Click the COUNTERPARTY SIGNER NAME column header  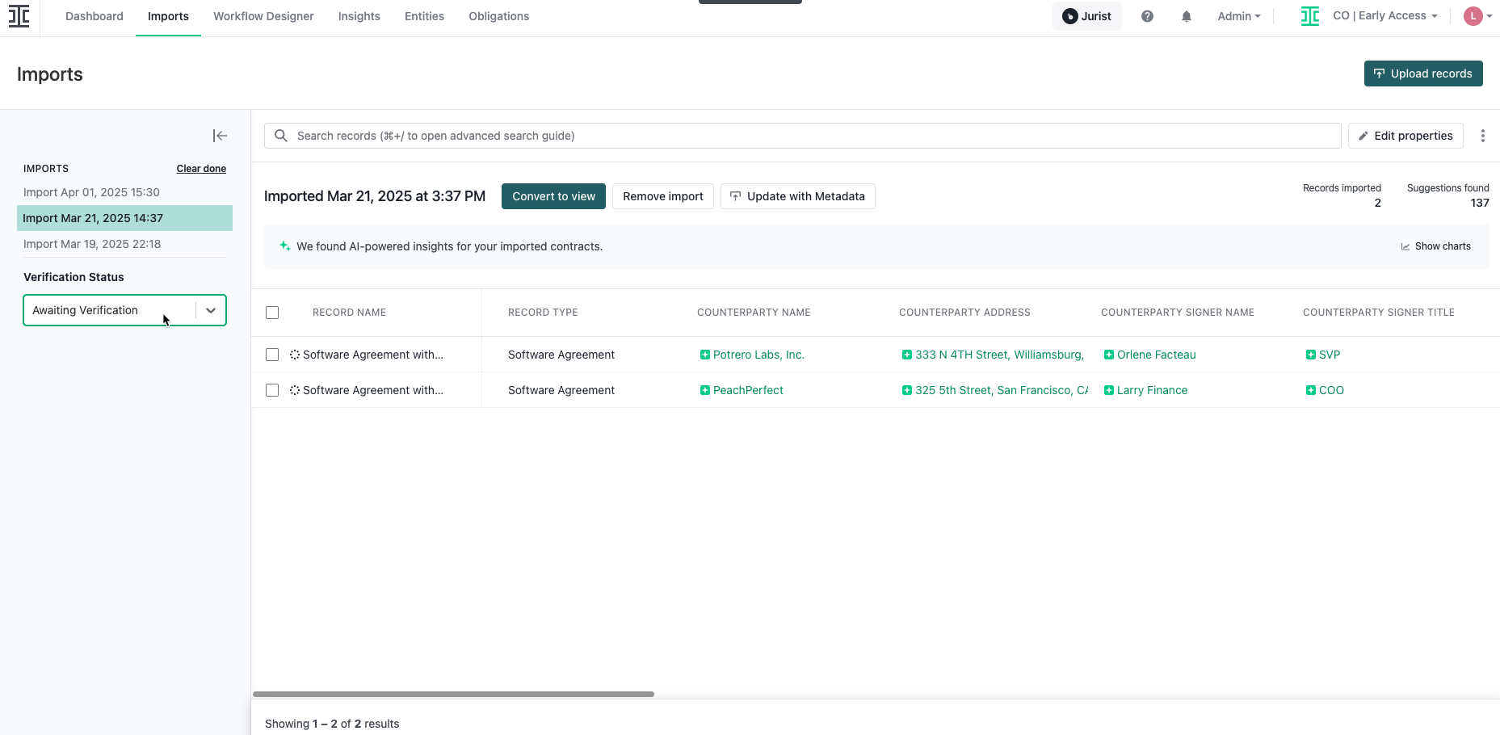(1178, 313)
